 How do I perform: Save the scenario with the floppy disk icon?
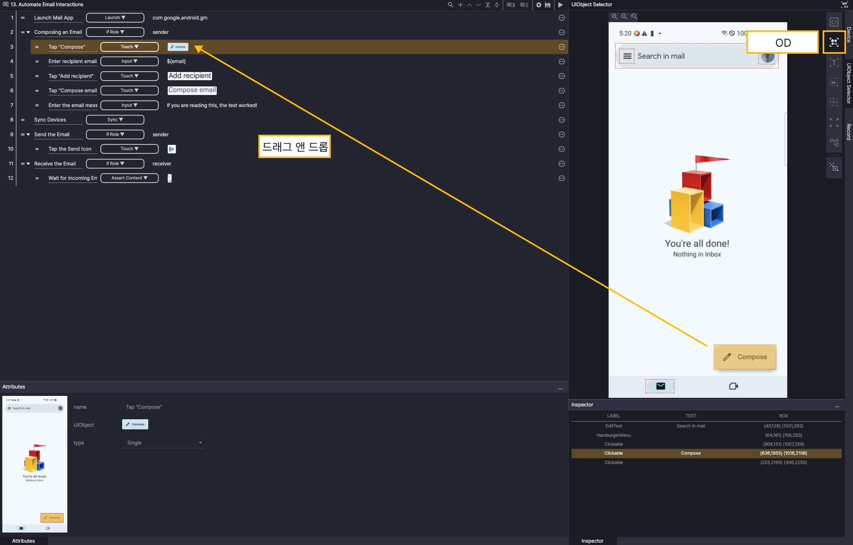click(548, 5)
